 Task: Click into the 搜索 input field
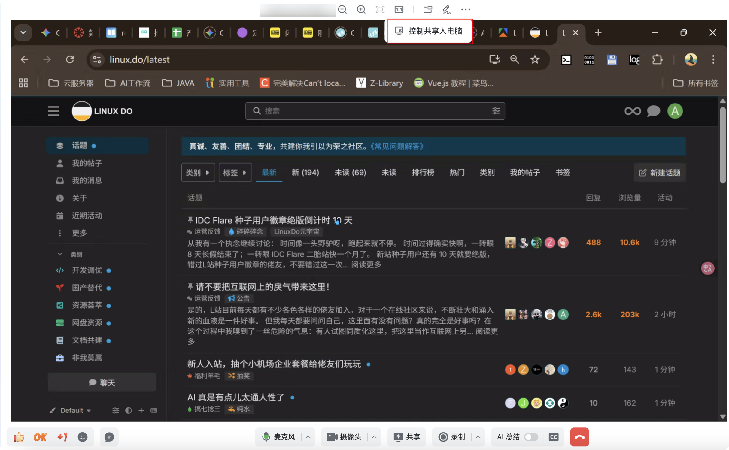(x=372, y=111)
